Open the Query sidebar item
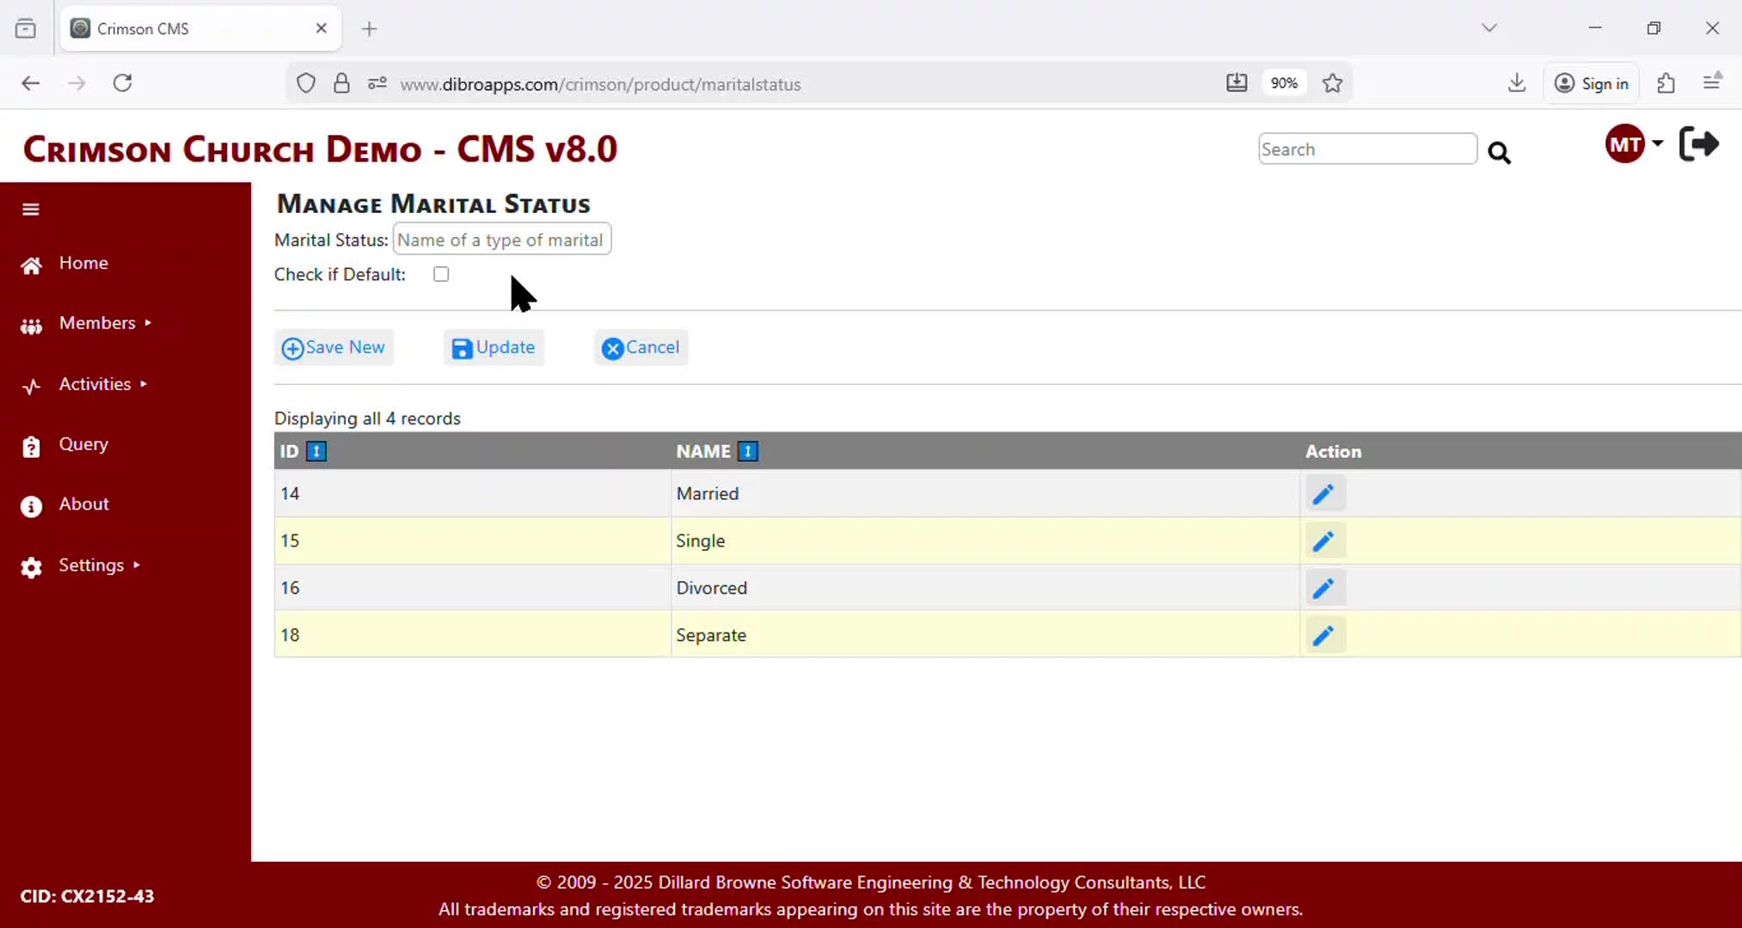Screen dimensions: 1742x928 coord(83,444)
